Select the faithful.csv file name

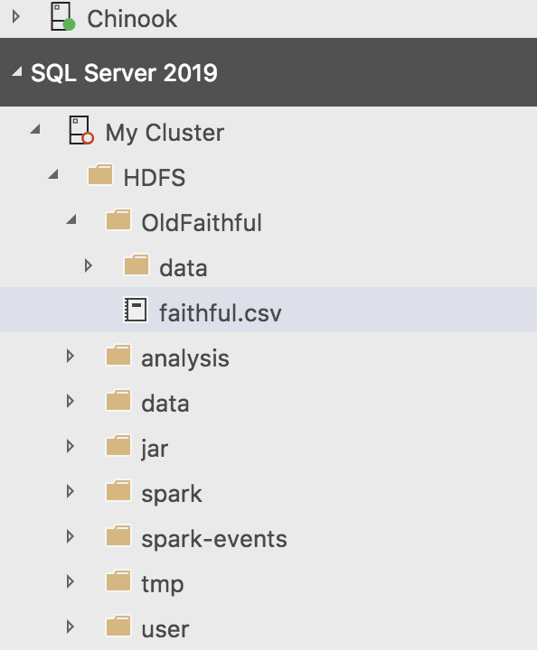pos(221,312)
